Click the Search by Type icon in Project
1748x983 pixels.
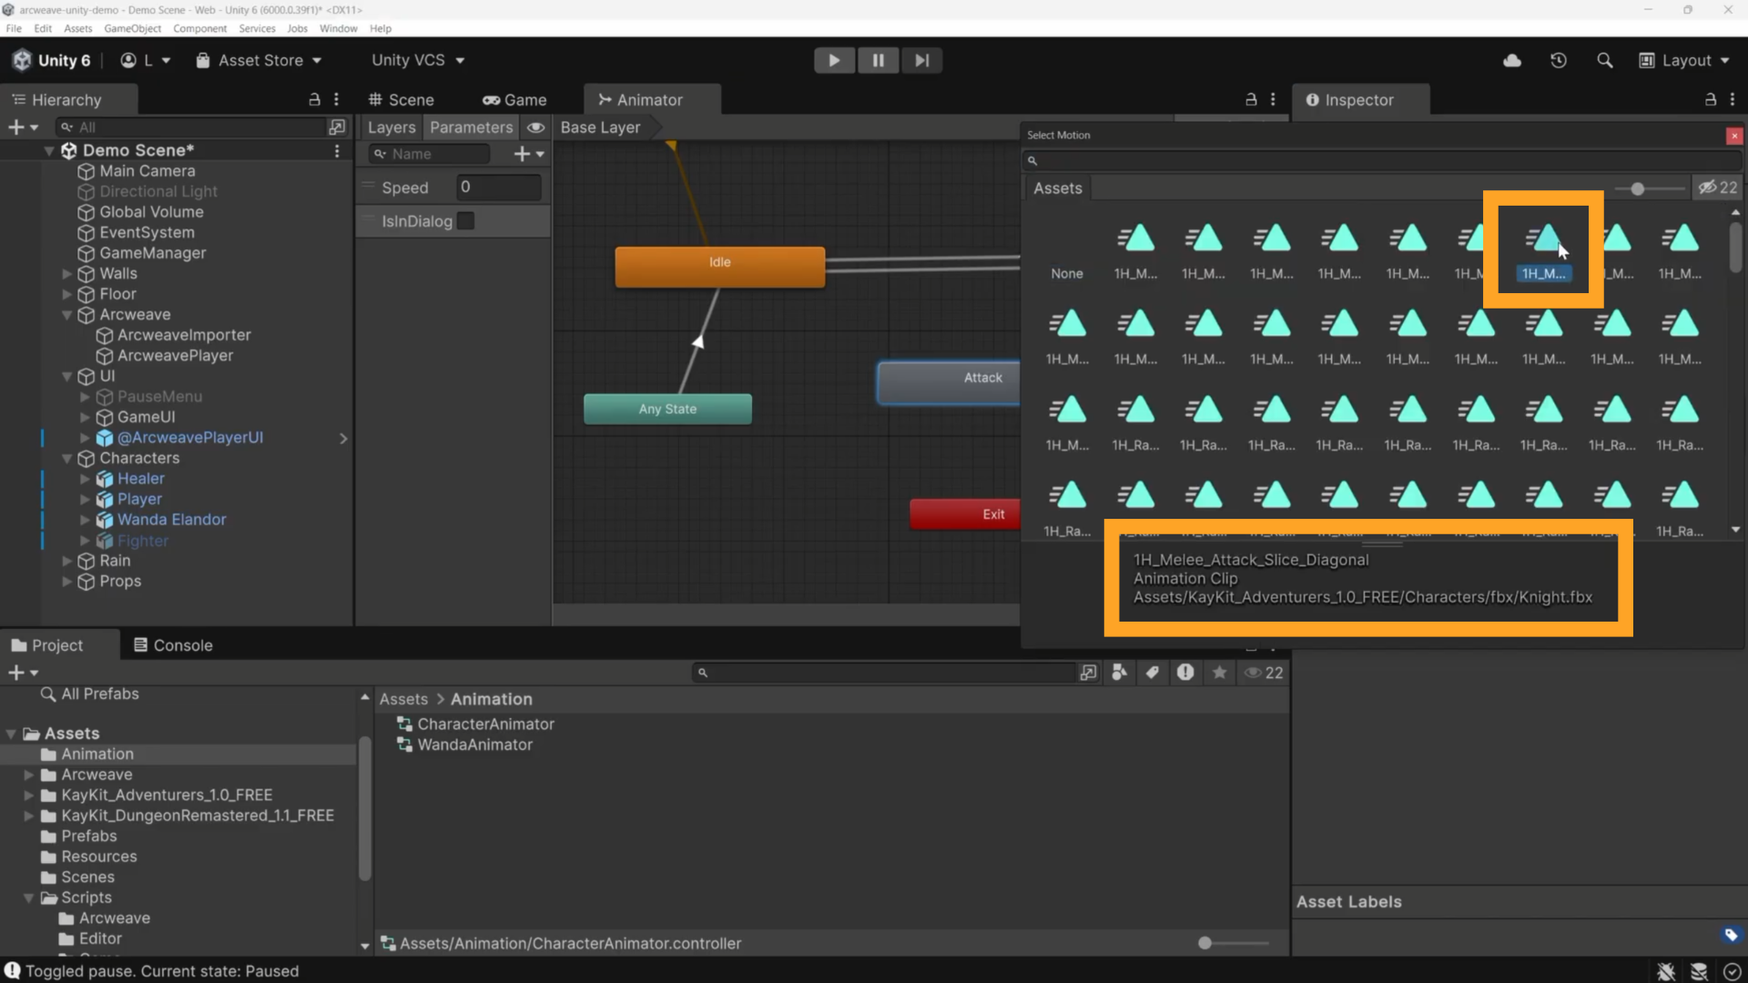(x=1120, y=673)
